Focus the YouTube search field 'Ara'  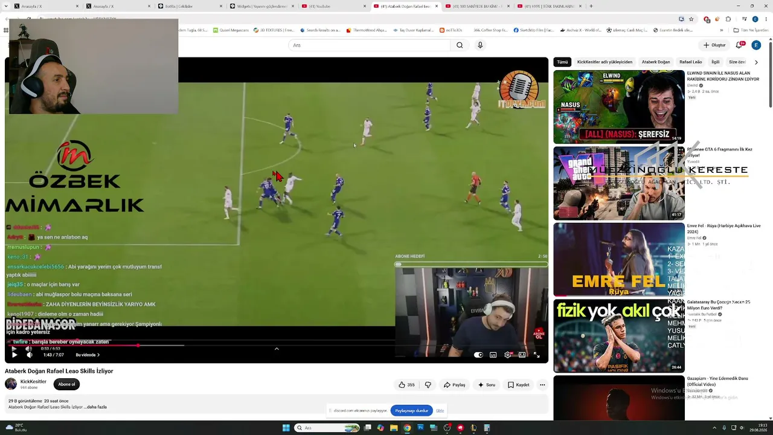click(x=369, y=45)
